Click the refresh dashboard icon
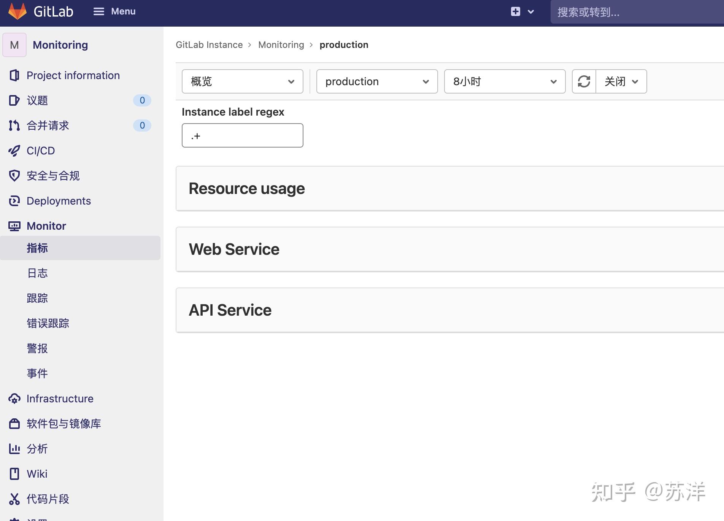The height and width of the screenshot is (521, 724). tap(584, 81)
